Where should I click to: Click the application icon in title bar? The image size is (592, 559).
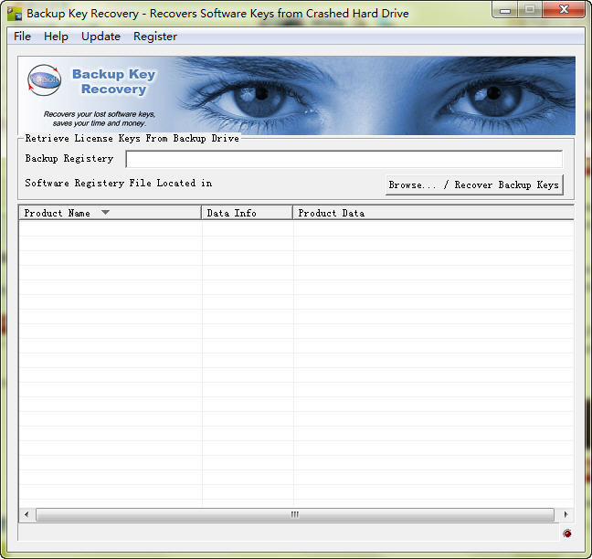[x=15, y=14]
